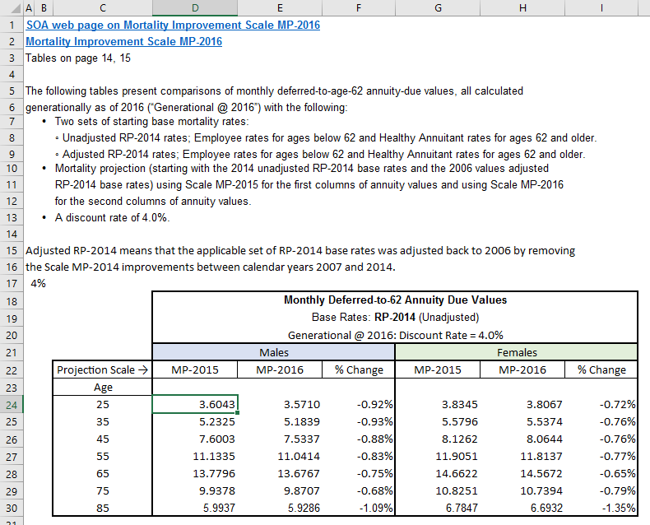Select column C header

point(102,8)
